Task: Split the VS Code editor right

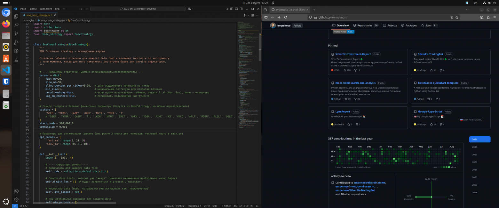Action: click(252, 15)
